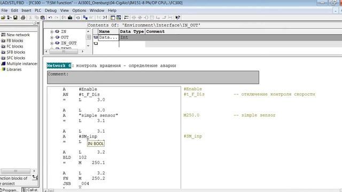Image resolution: width=342 pixels, height=192 pixels.
Task: Open the Help menu
Action: coord(112,11)
